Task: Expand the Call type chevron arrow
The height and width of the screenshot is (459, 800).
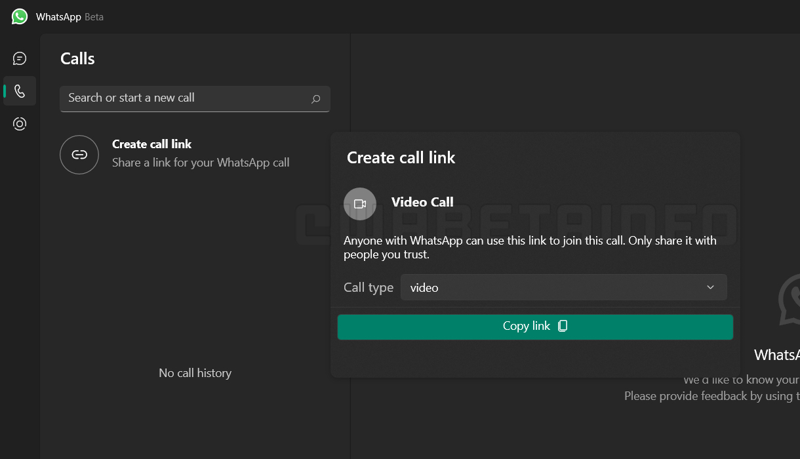Action: point(710,287)
